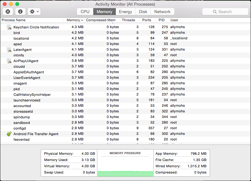
Task: Select the CallHistorySyncHelper process
Action: point(125,95)
